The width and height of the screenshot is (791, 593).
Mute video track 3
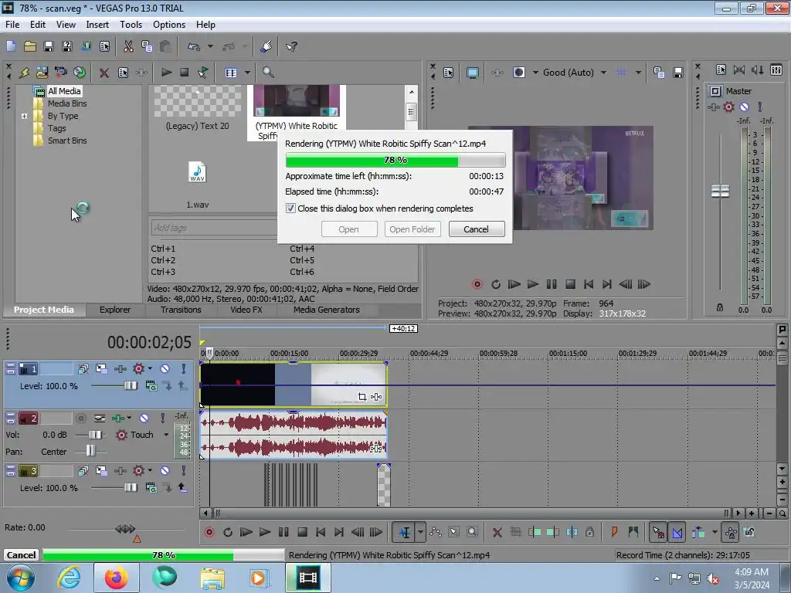pos(165,471)
